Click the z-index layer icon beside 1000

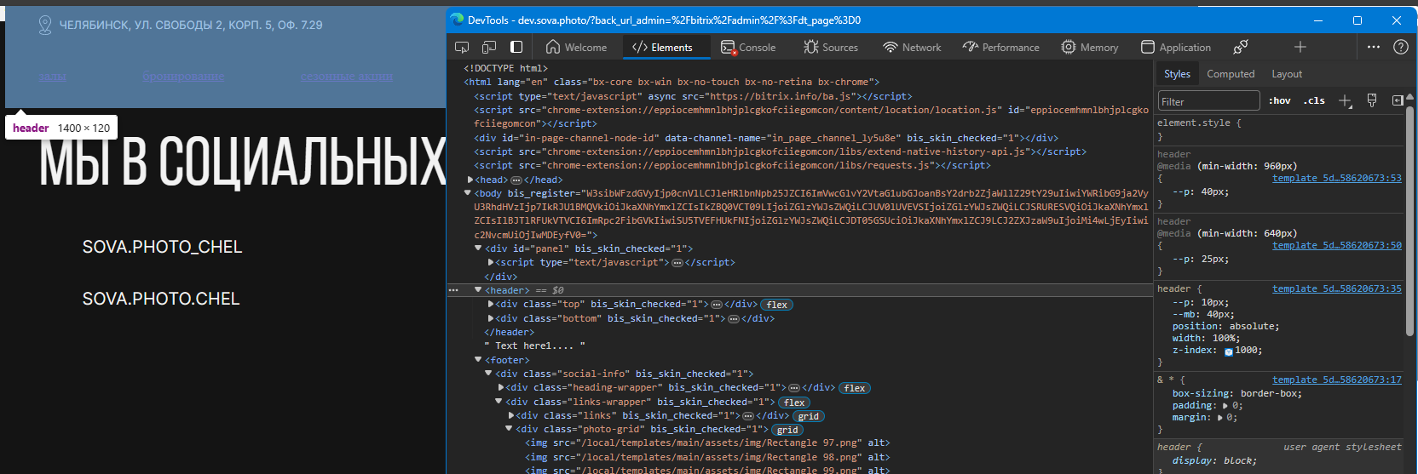[1229, 351]
